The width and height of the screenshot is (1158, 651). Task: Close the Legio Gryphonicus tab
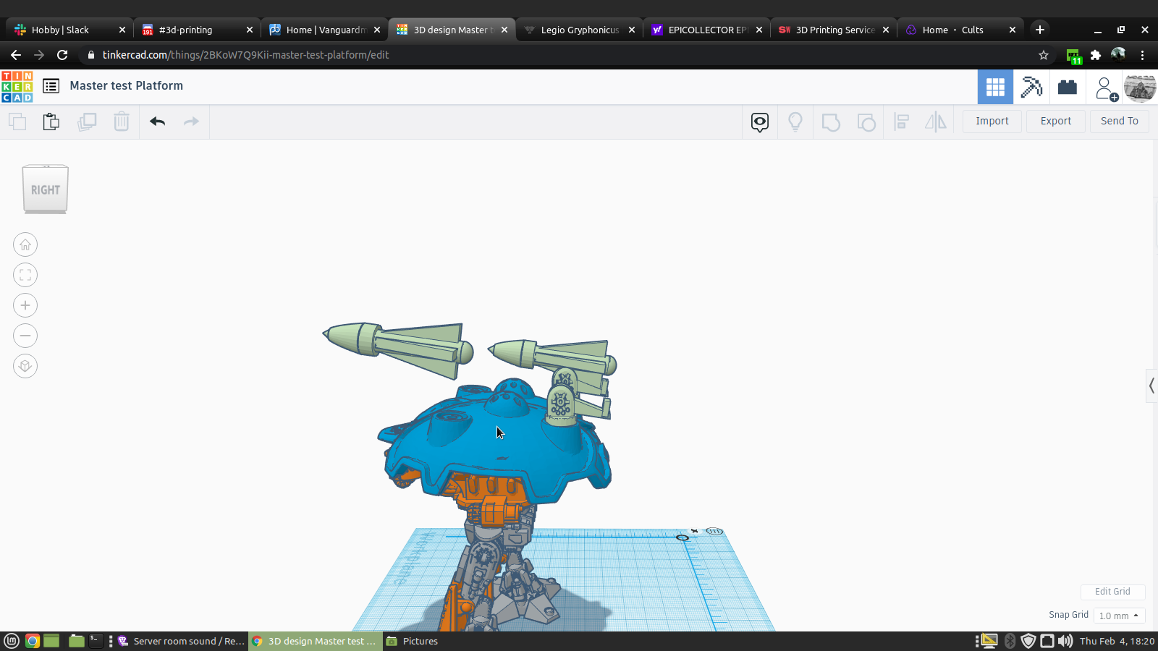632,30
